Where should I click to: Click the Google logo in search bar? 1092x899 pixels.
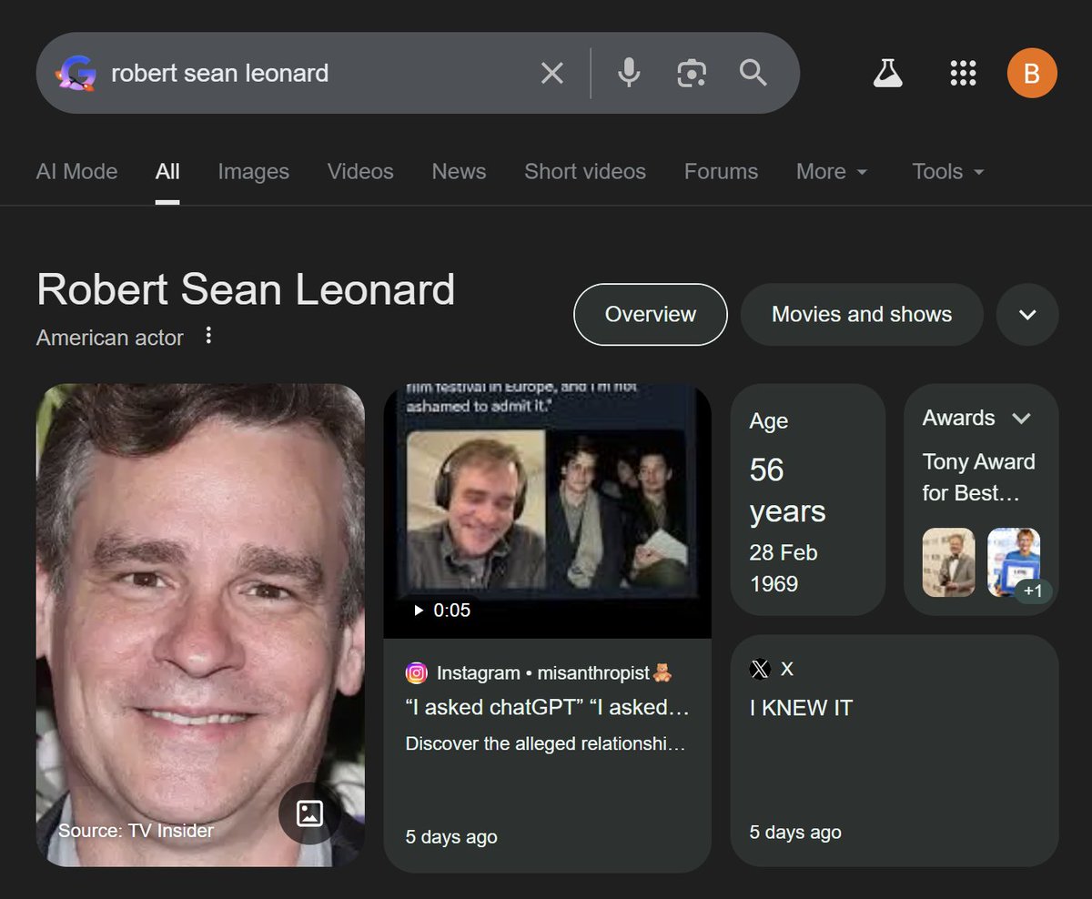point(76,73)
